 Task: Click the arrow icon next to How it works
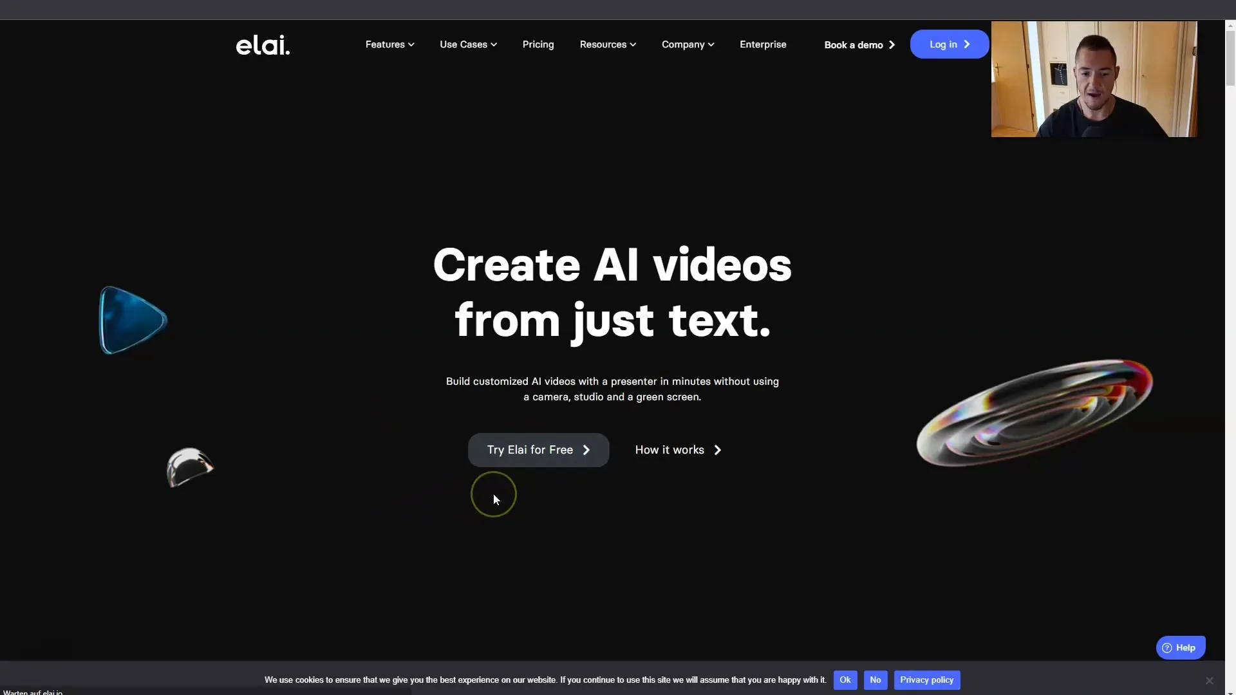click(716, 449)
